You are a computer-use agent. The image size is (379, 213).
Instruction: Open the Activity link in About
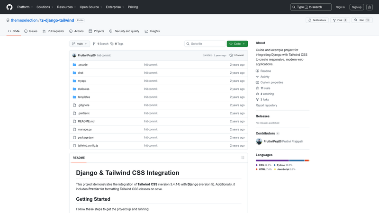pyautogui.click(x=262, y=77)
